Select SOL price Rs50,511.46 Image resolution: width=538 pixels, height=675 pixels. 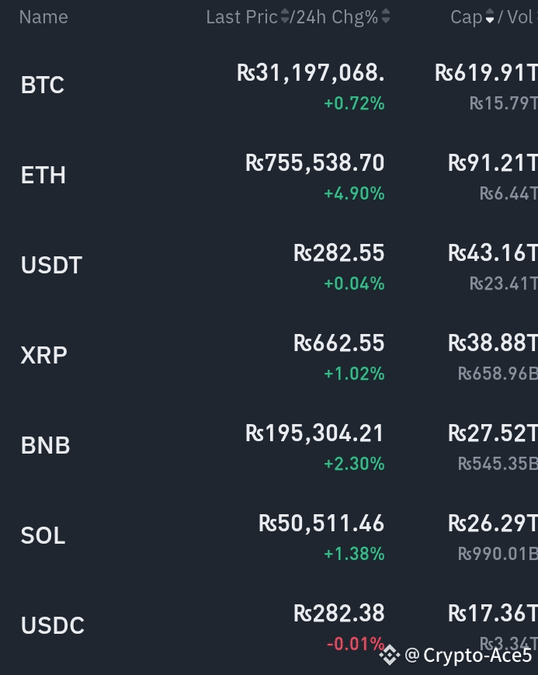(321, 524)
